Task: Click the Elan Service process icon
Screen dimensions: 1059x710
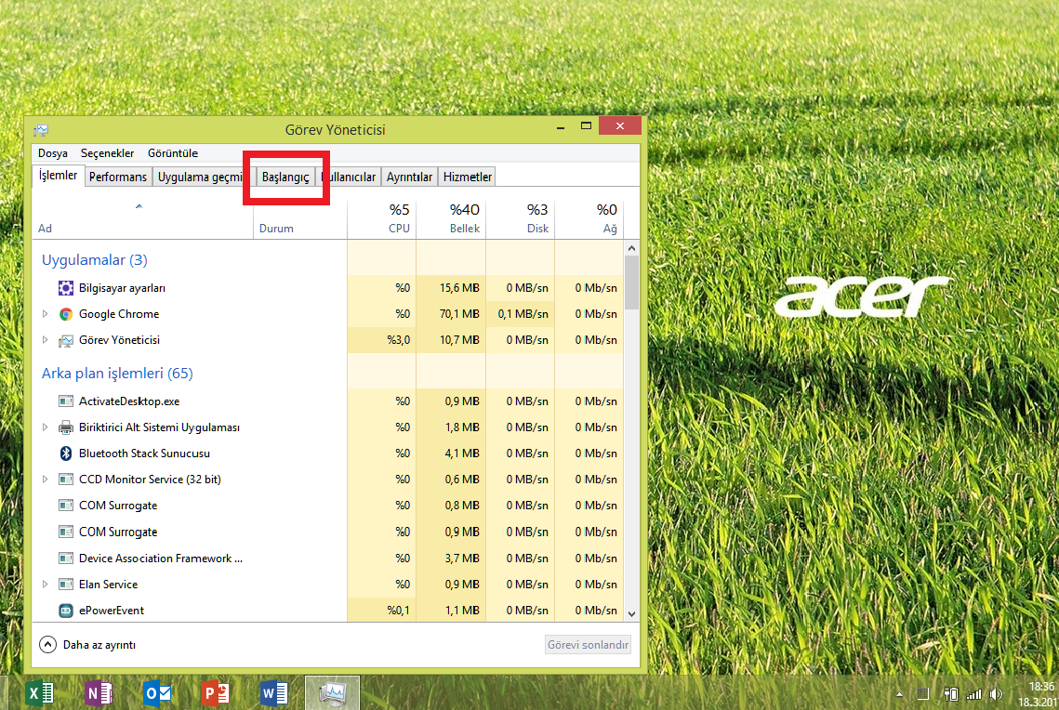Action: click(65, 585)
